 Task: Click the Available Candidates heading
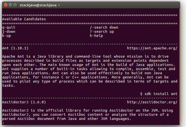(x=24, y=19)
